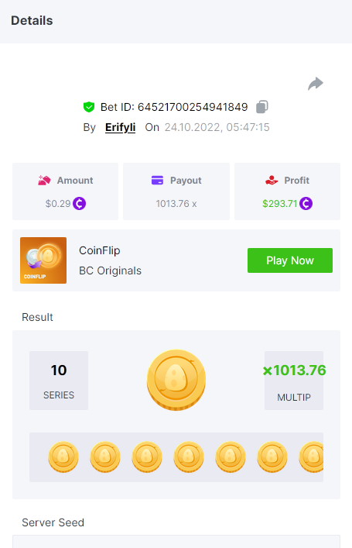The height and width of the screenshot is (548, 352).
Task: Click the currency icon beside $0.29
Action: [x=79, y=203]
